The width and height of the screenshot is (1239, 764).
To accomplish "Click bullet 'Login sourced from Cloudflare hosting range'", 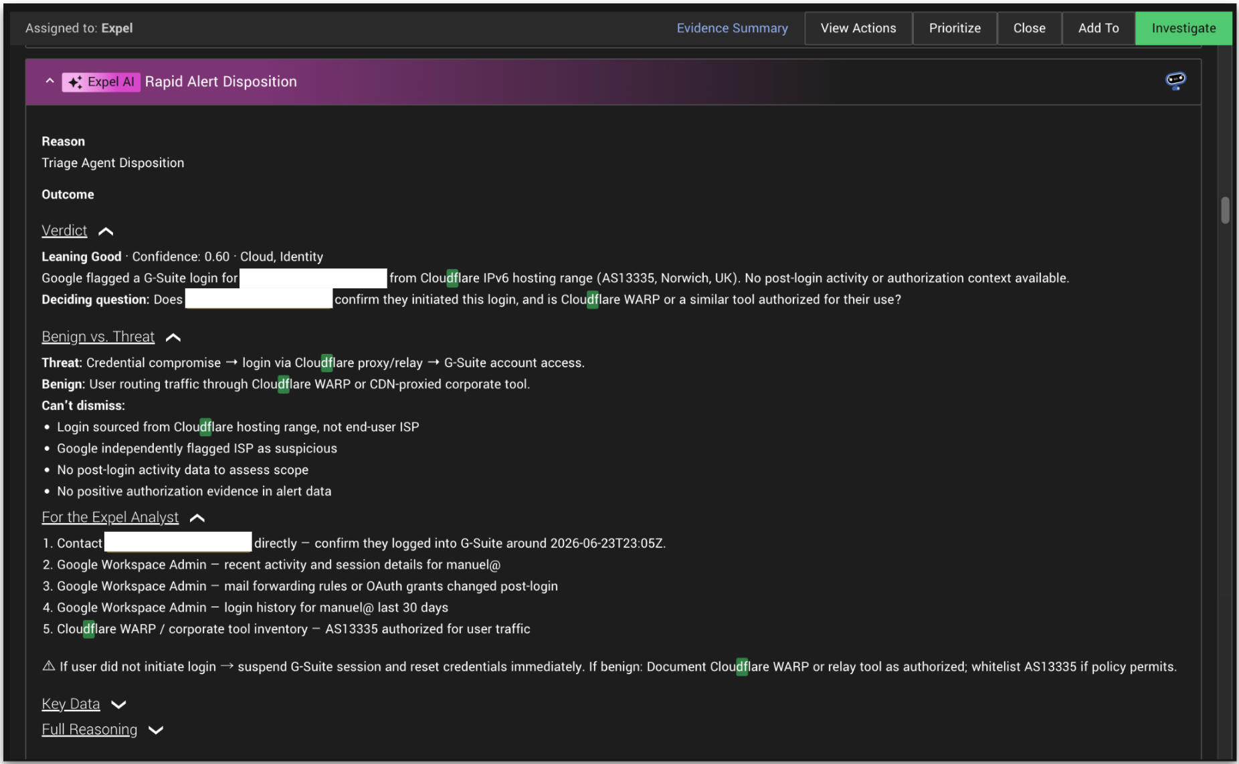I will point(238,427).
